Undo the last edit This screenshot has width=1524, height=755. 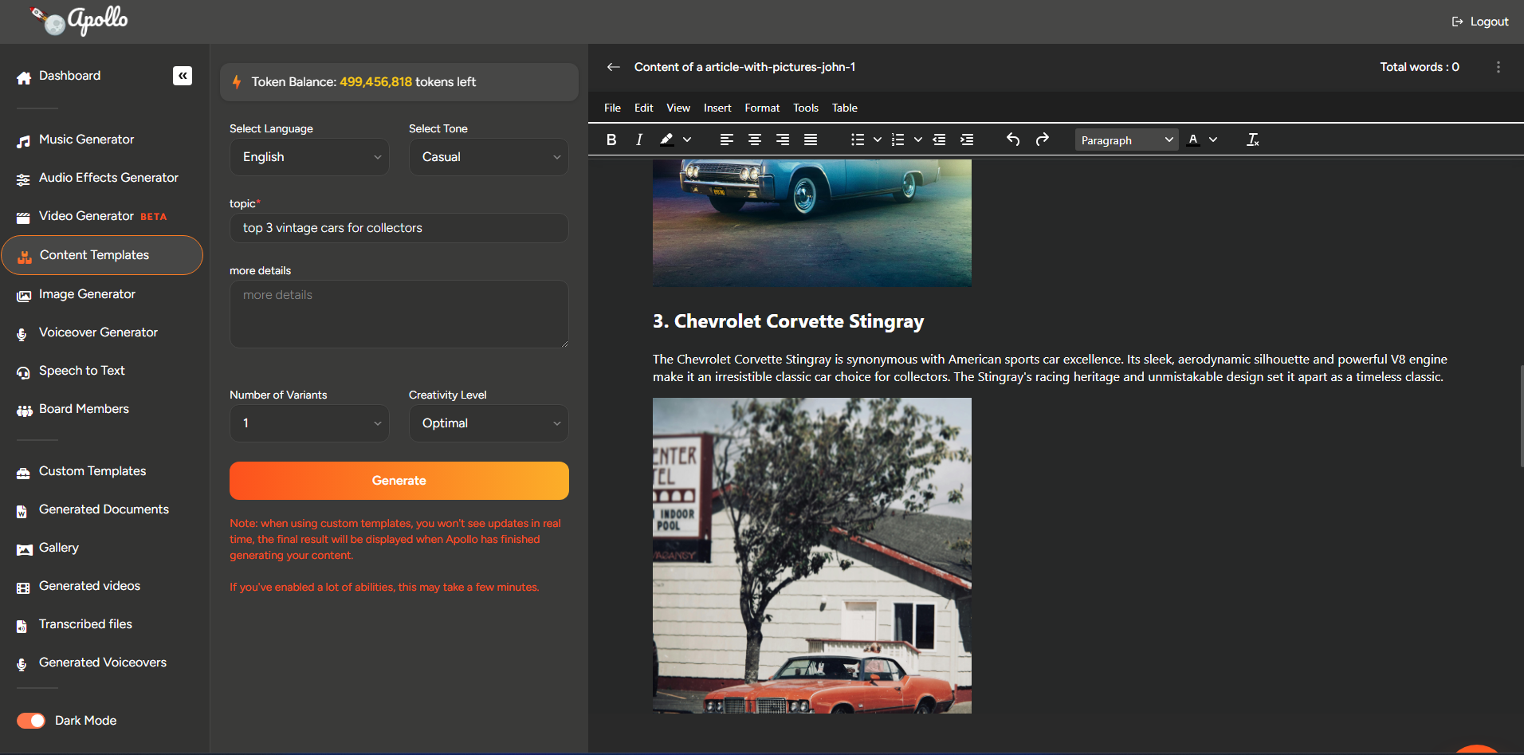1013,140
